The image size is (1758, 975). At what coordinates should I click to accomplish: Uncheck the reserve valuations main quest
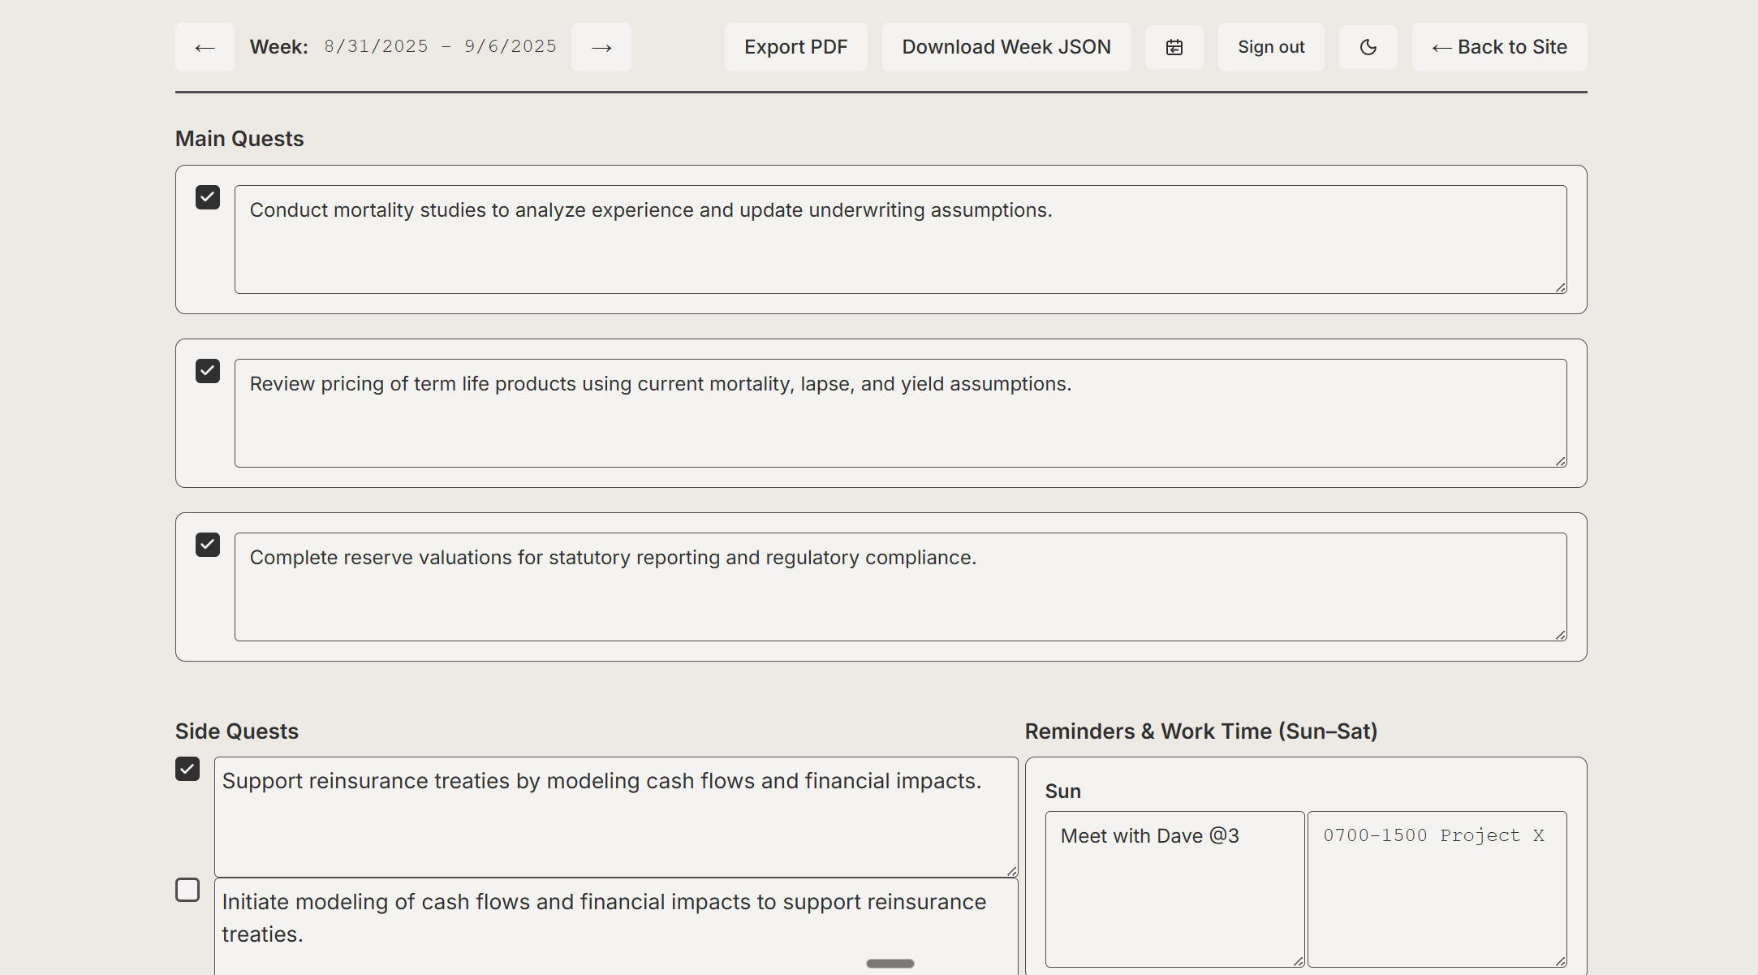tap(208, 545)
